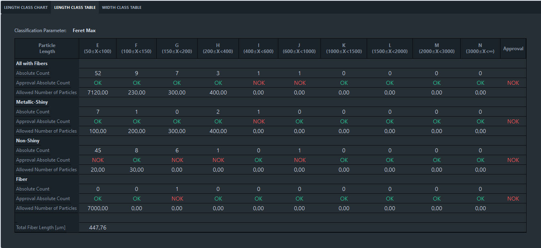541x248 pixels.
Task: Select the All with Fibers row group
Action: click(x=32, y=64)
